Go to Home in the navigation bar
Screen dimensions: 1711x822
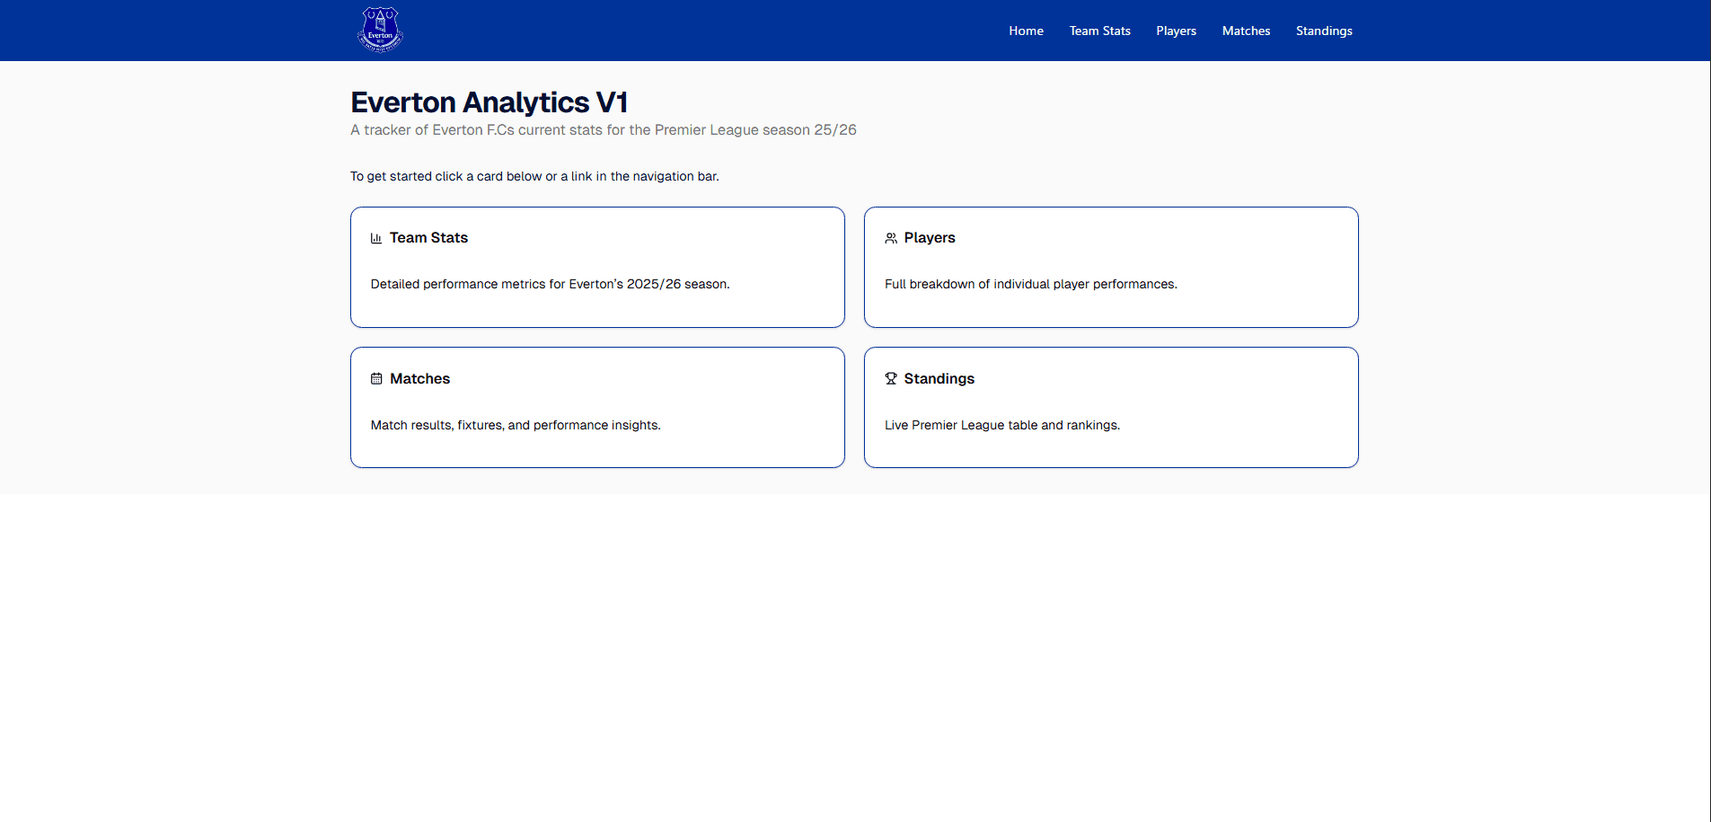[x=1026, y=31]
